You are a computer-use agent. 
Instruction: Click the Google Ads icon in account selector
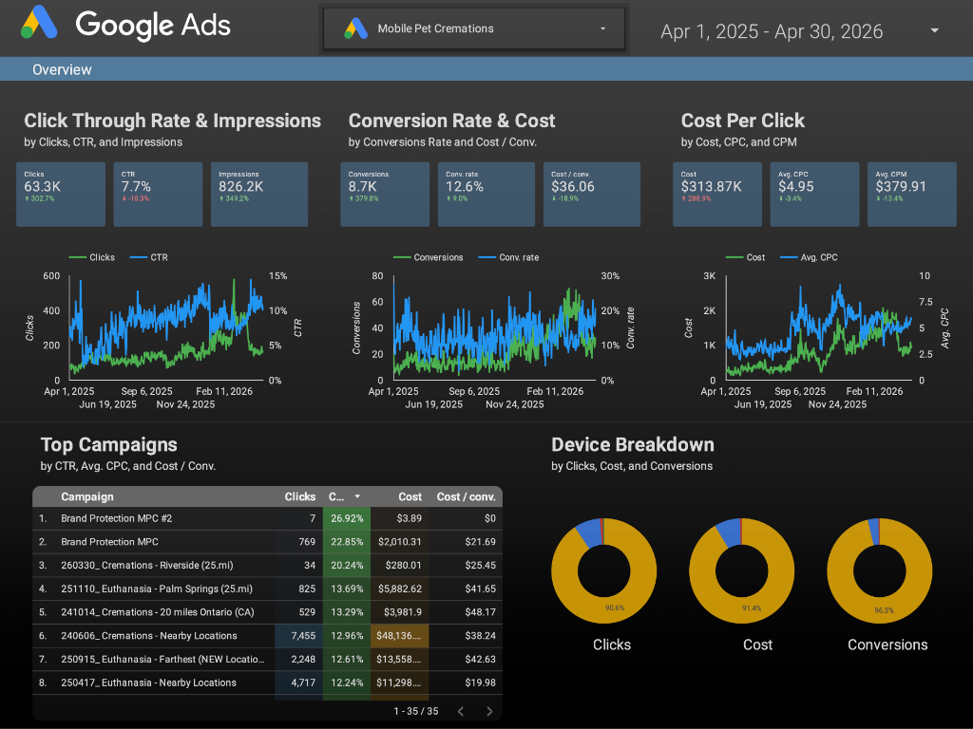pyautogui.click(x=355, y=28)
